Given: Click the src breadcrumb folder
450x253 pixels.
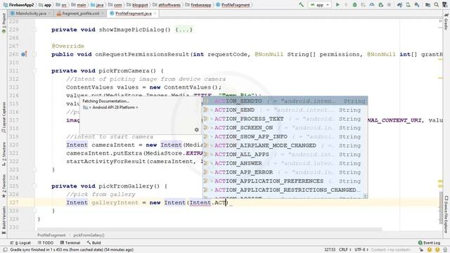Looking at the screenshot, I should pos(61,5).
